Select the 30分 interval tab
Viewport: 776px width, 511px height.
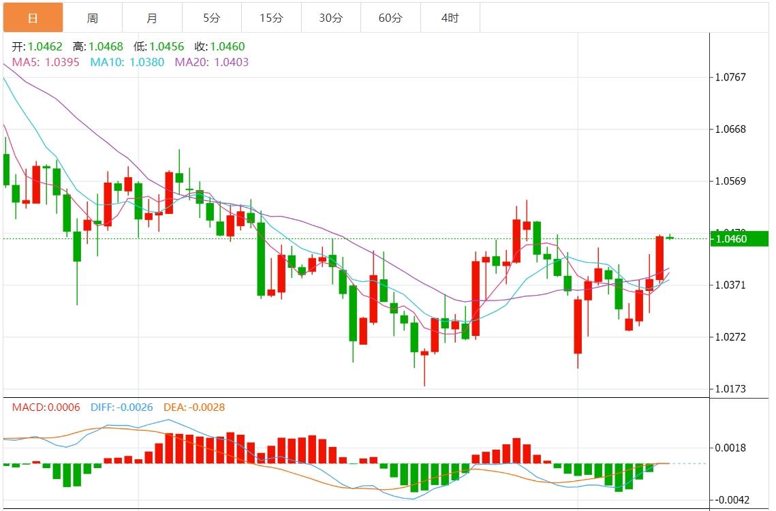coord(331,18)
